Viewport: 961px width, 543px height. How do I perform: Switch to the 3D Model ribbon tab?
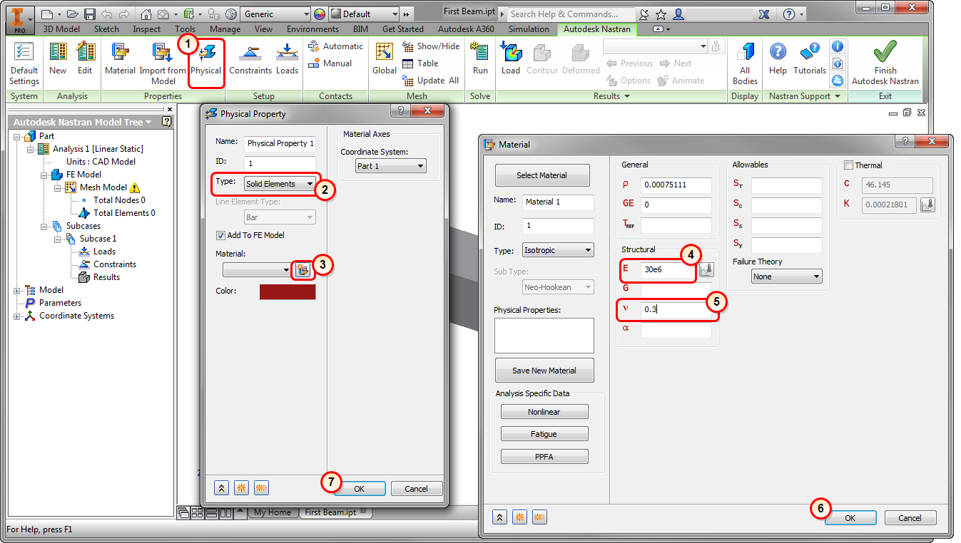point(61,29)
